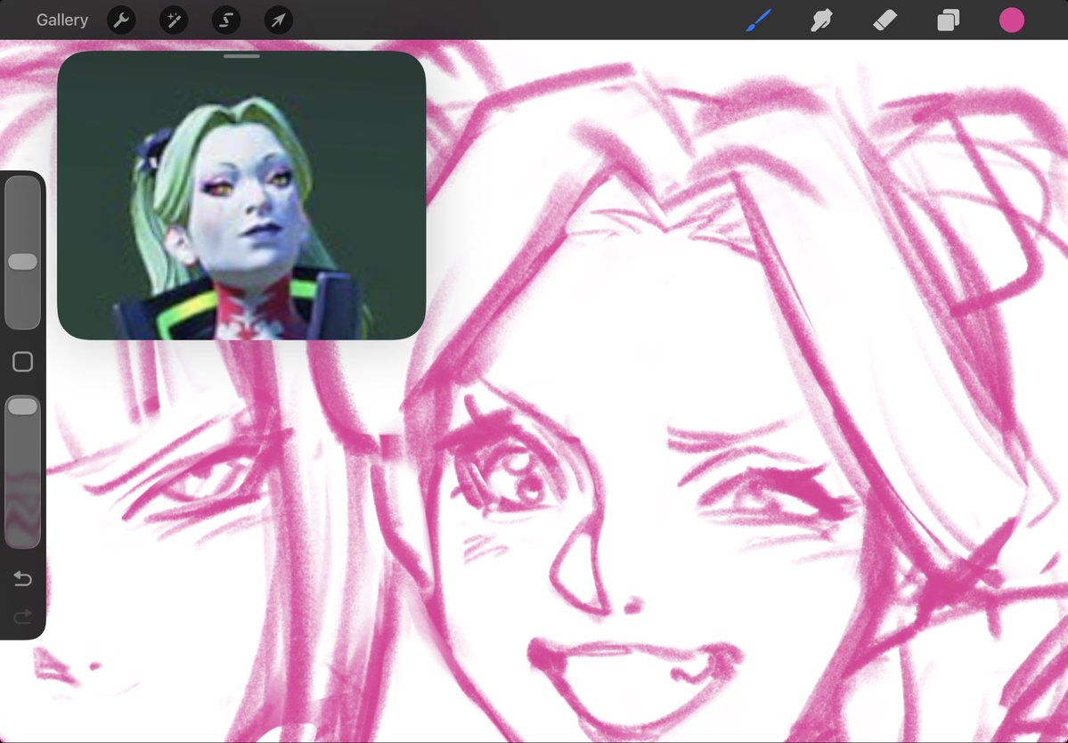Open the Actions wrench menu
The height and width of the screenshot is (743, 1068).
point(121,20)
